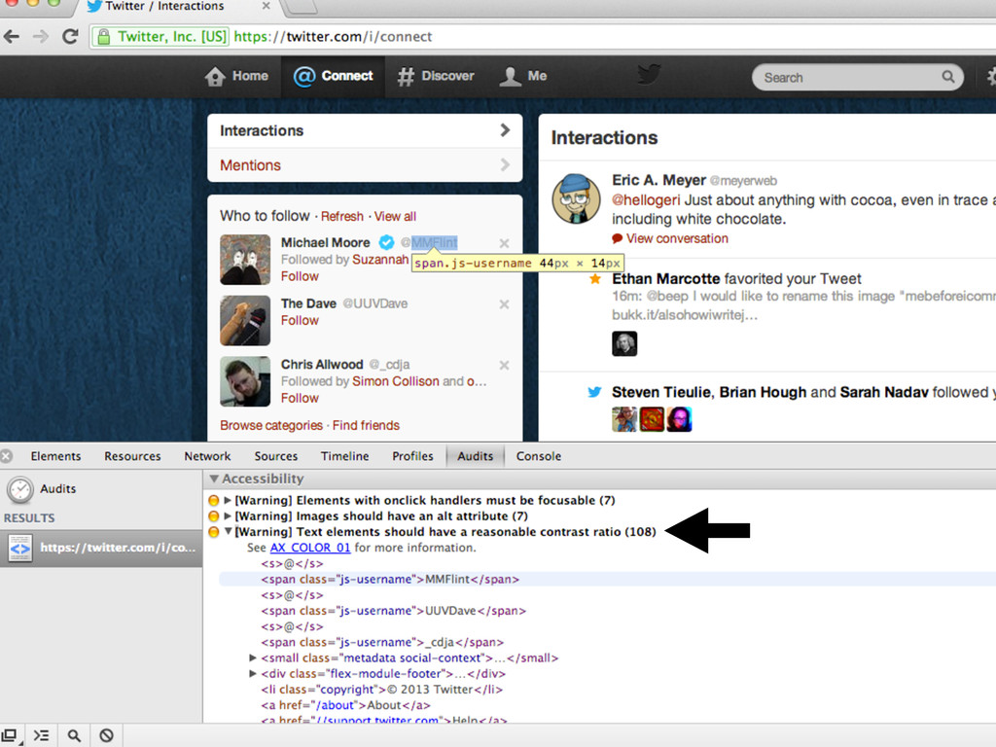Close the DevTools panel with X icon

[7, 456]
